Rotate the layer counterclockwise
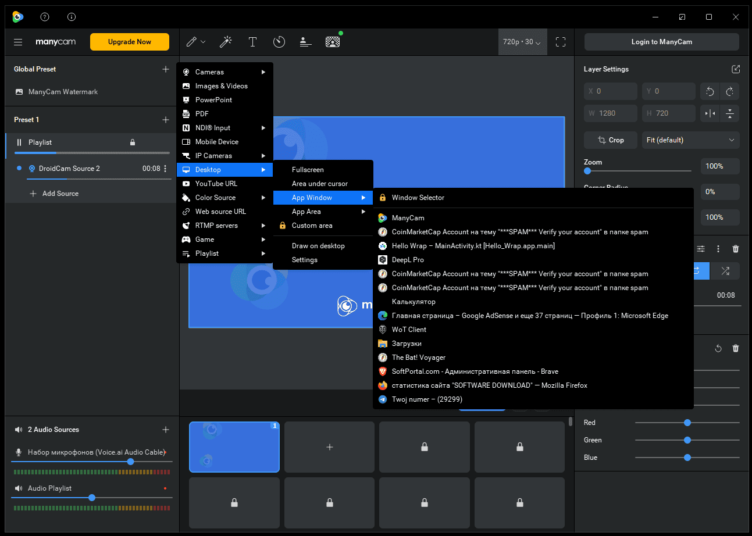The image size is (752, 536). pos(710,91)
